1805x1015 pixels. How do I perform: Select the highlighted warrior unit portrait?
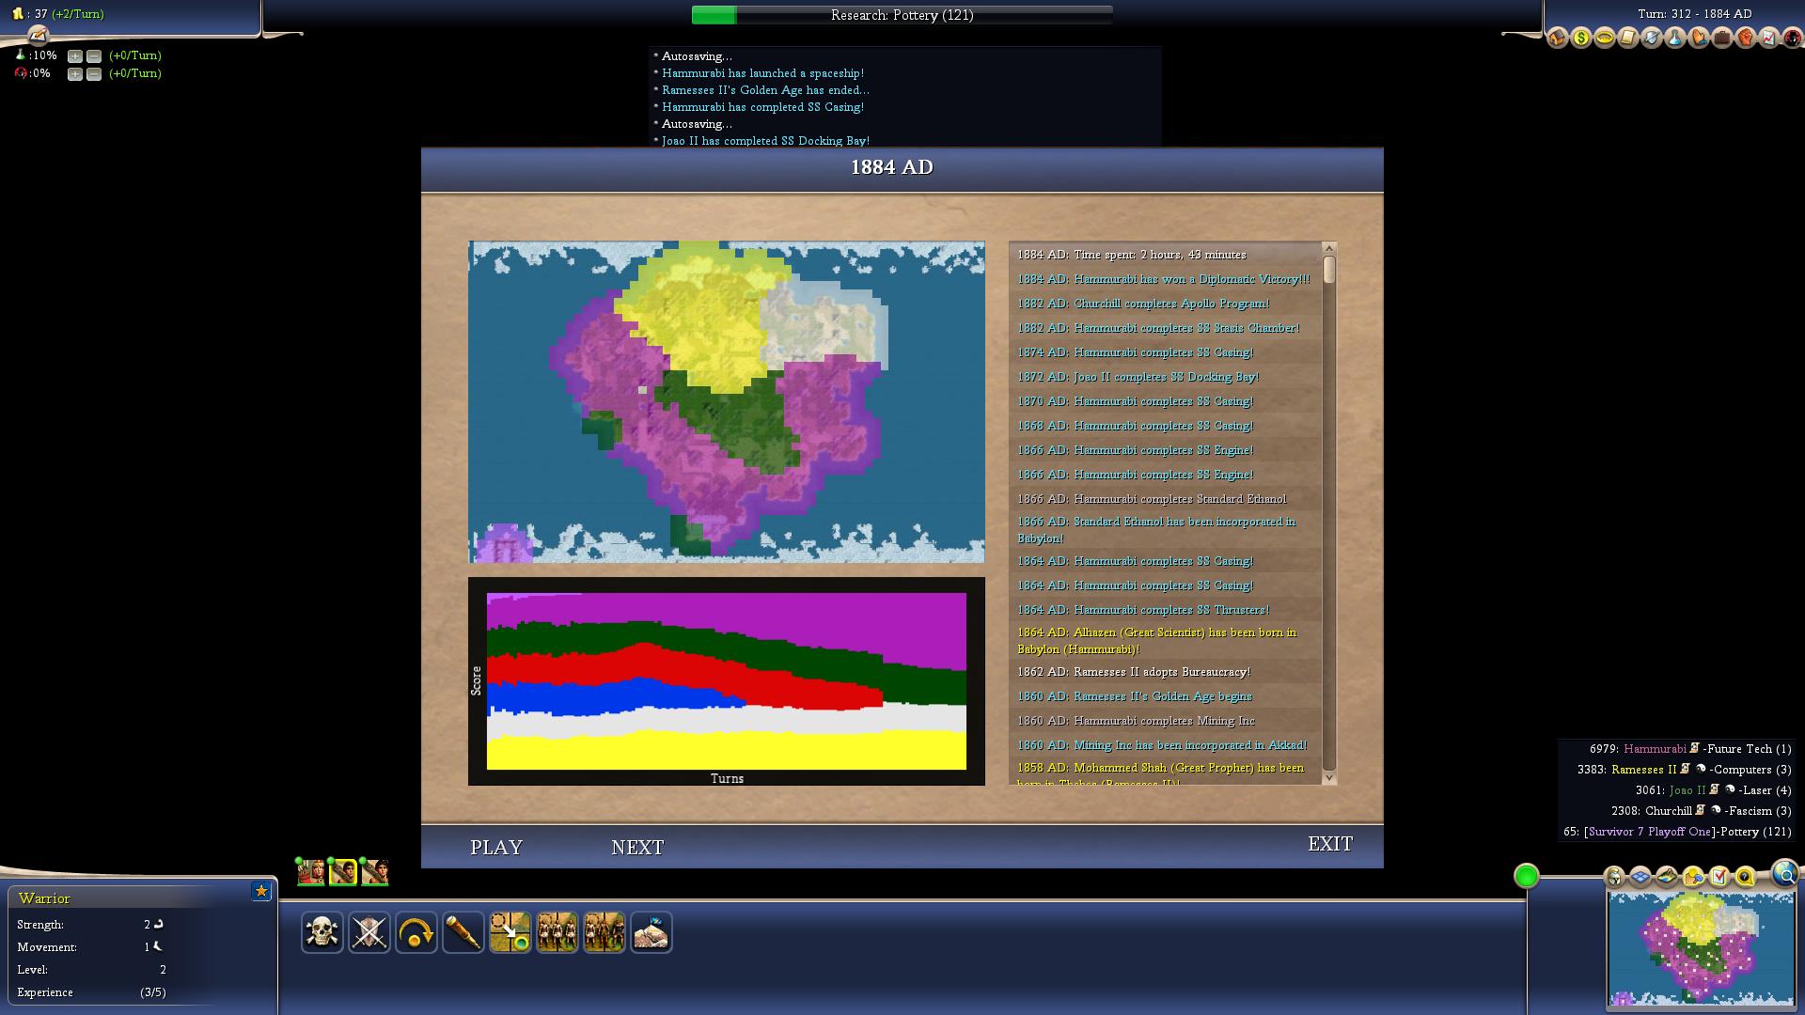pyautogui.click(x=342, y=872)
